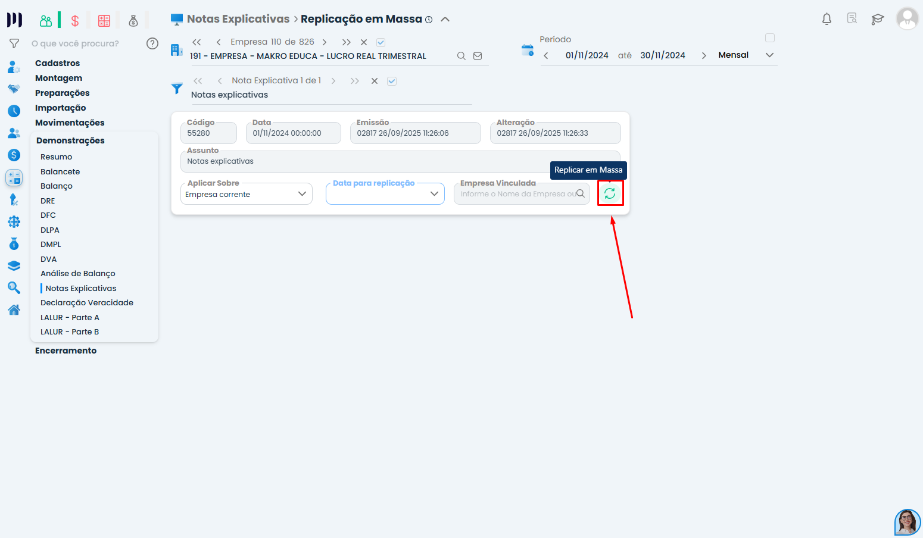Click the envelope icon beside company name
923x538 pixels.
click(478, 56)
